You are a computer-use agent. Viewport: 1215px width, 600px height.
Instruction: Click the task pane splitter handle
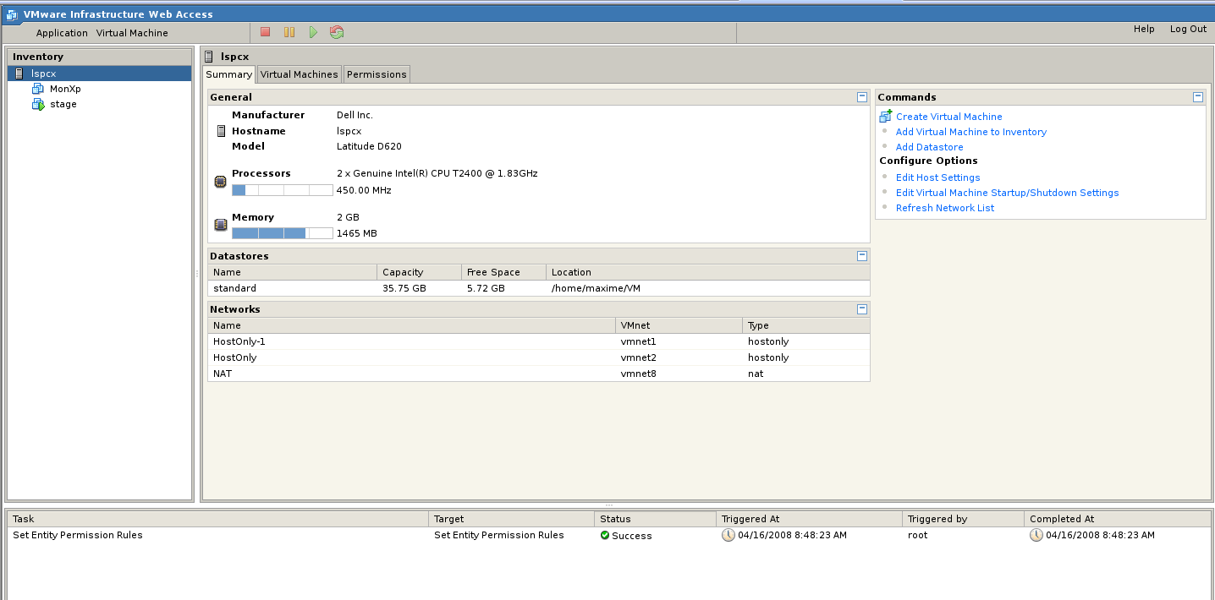[x=609, y=505]
